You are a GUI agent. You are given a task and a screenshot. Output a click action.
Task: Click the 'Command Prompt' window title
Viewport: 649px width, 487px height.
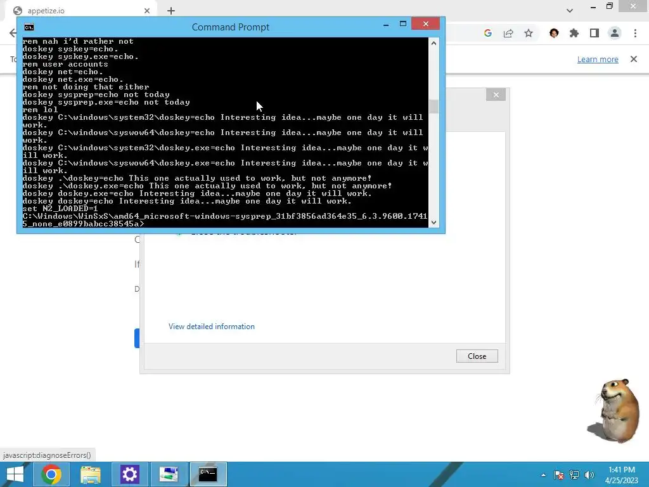pos(231,27)
